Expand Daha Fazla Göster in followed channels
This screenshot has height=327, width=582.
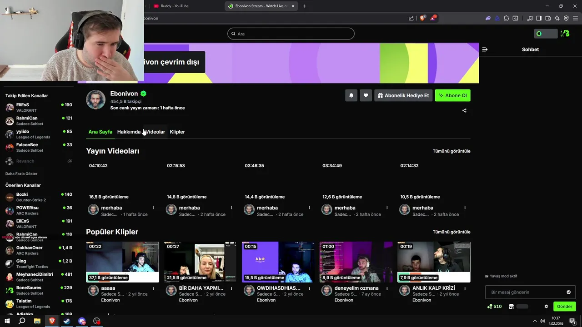21,174
